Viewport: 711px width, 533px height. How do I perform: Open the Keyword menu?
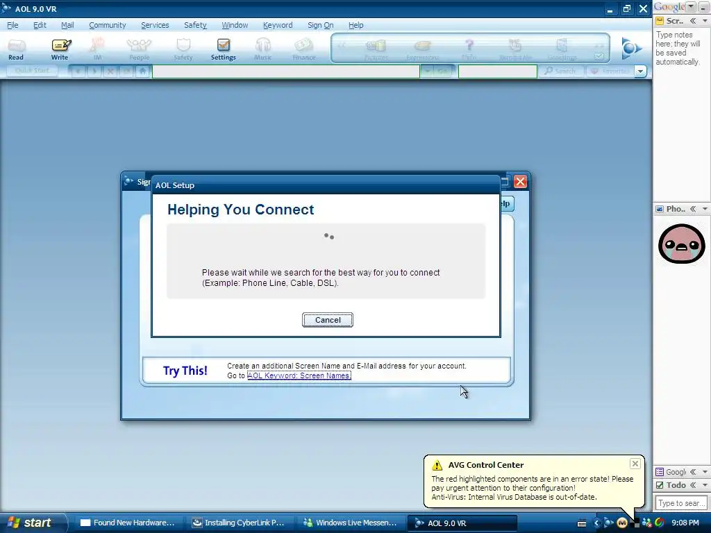click(278, 25)
